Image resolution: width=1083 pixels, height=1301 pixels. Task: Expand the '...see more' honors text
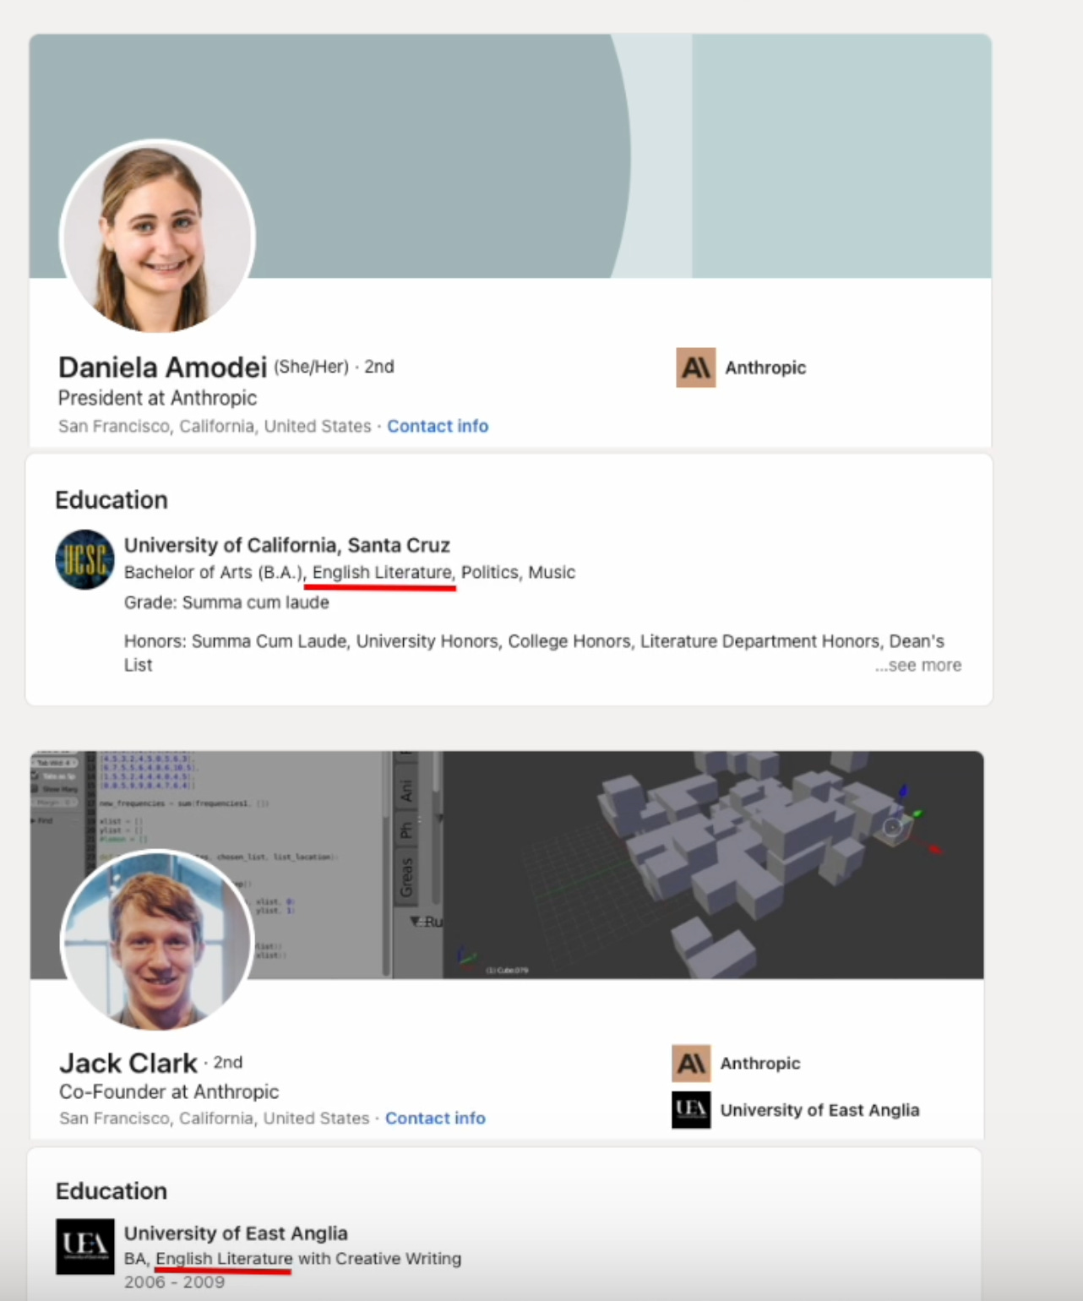click(918, 666)
